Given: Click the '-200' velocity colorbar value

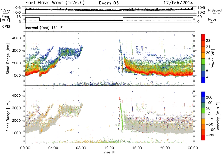Looking at the screenshot, I should click(x=211, y=135).
